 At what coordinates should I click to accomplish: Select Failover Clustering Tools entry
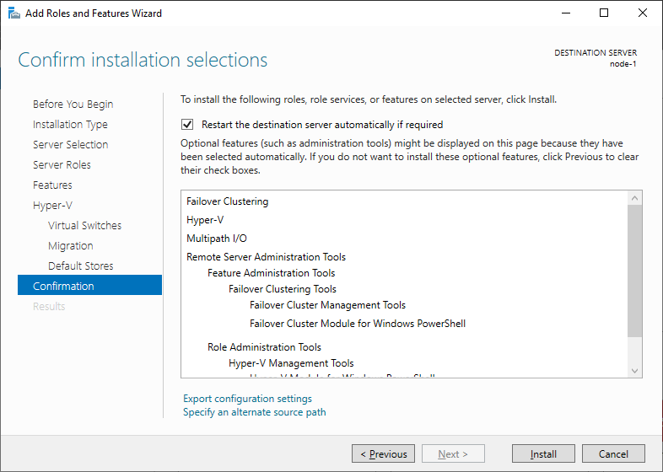[283, 289]
